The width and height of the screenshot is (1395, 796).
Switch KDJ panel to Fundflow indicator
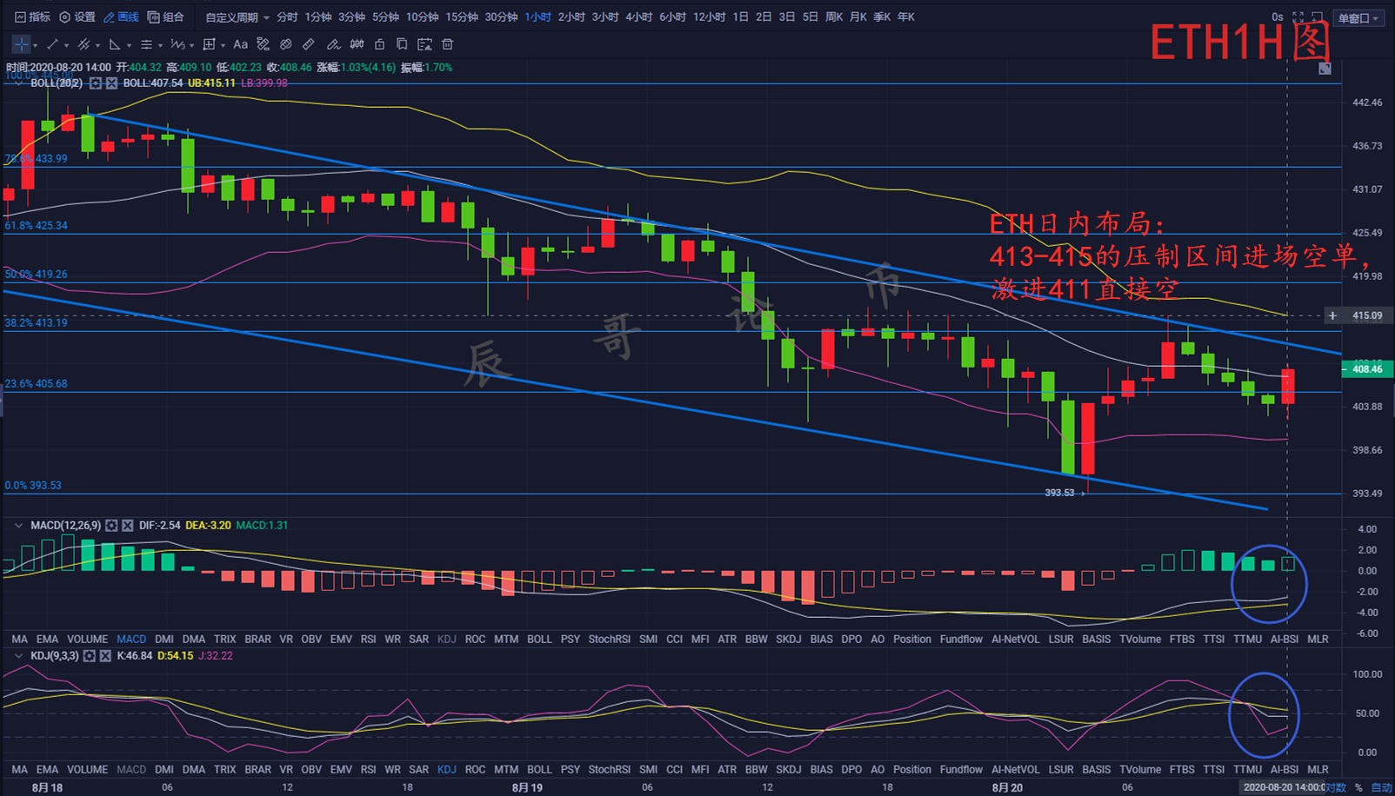pyautogui.click(x=961, y=770)
